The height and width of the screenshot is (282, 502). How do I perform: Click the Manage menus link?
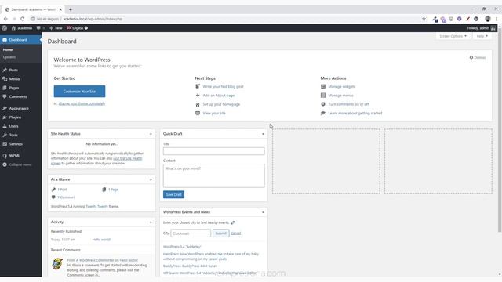pyautogui.click(x=340, y=96)
